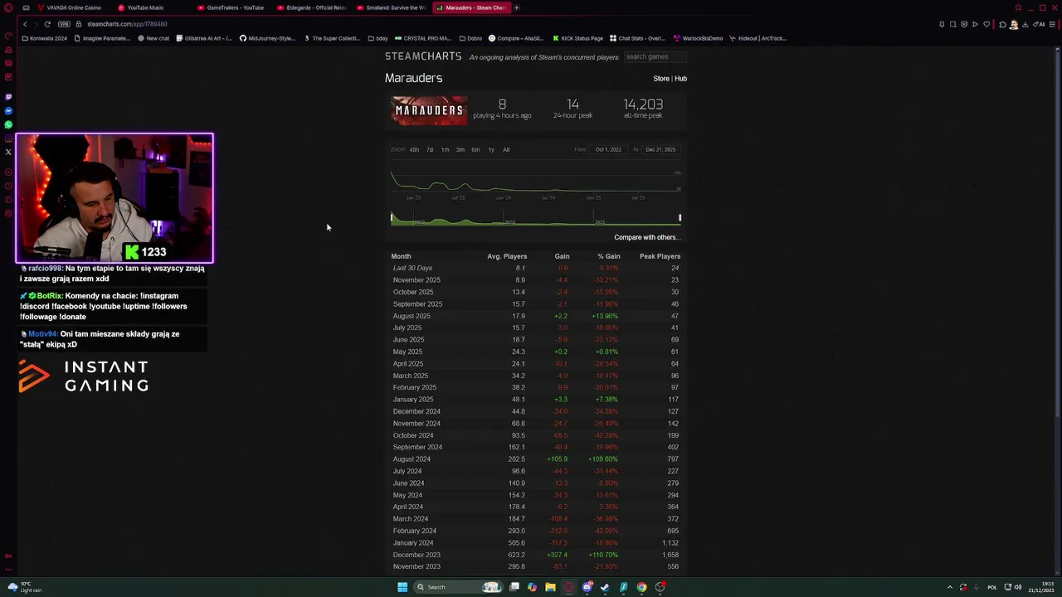This screenshot has width=1062, height=597.
Task: Open KICK Status Page bookmark
Action: 577,38
